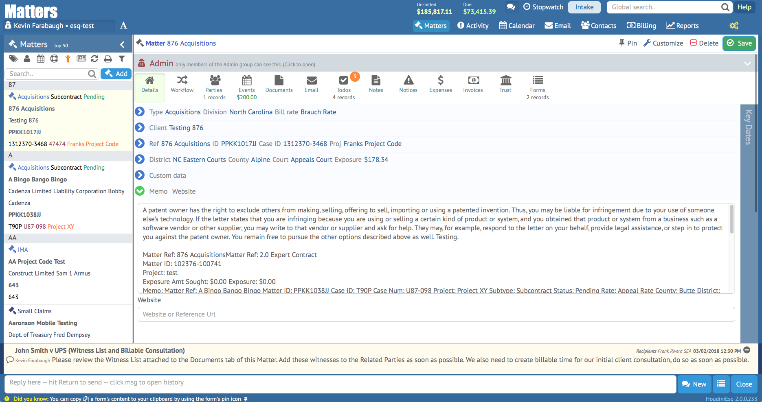Viewport: 762px width, 402px height.
Task: Click the global search magnifier icon
Action: [x=725, y=7]
